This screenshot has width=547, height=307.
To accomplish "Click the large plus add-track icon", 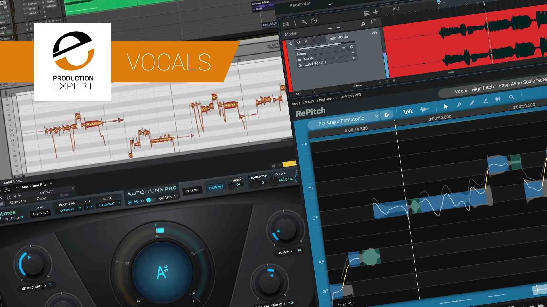I will pos(376,12).
